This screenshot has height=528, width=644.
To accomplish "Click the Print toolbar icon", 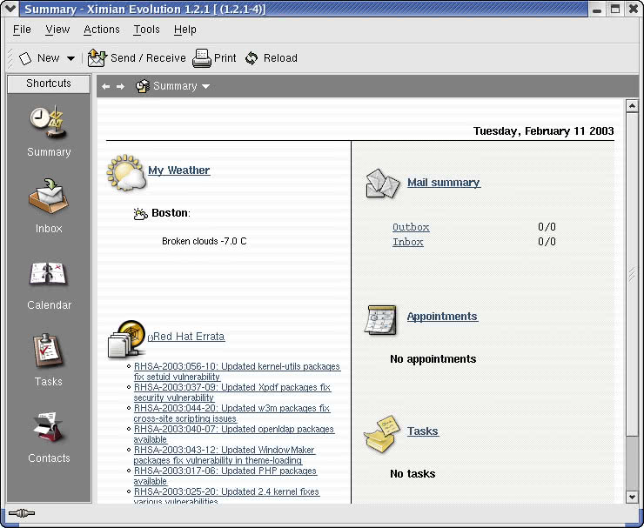I will [x=202, y=58].
